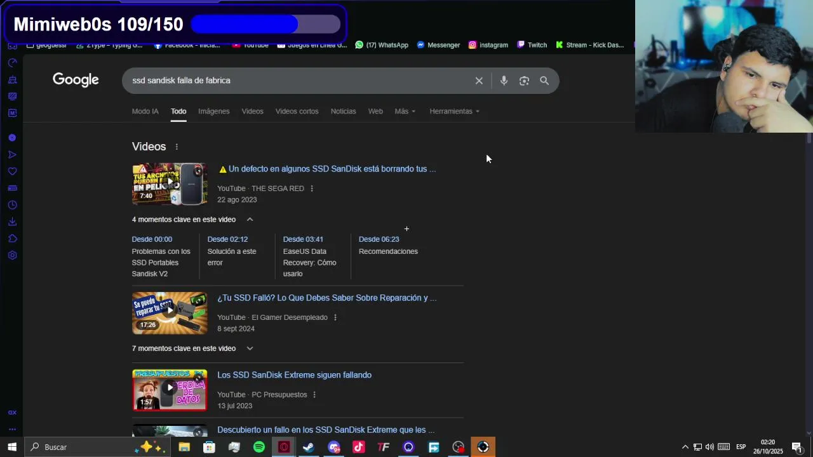Switch to the Web search tab
The image size is (813, 457).
point(375,111)
